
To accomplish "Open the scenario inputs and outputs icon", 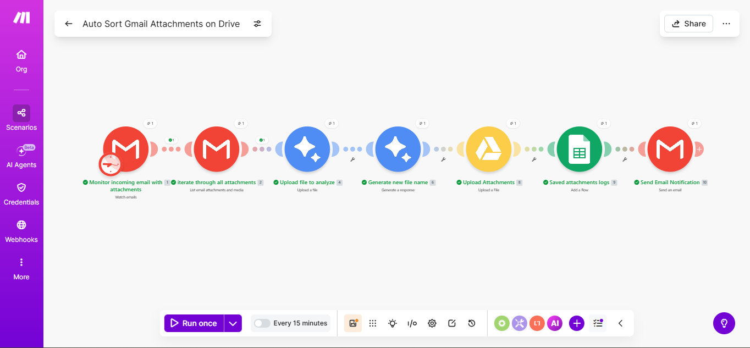I will pyautogui.click(x=412, y=323).
